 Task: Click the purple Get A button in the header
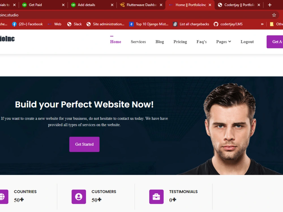(275, 42)
